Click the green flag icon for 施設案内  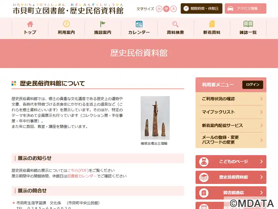click(103, 24)
